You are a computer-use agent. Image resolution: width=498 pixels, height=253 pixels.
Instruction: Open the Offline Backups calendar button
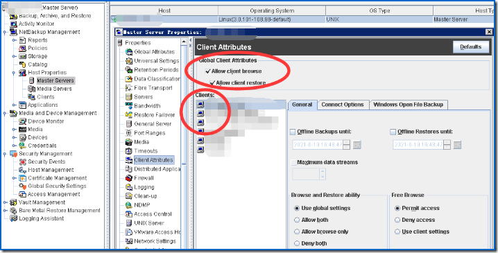[x=357, y=145]
